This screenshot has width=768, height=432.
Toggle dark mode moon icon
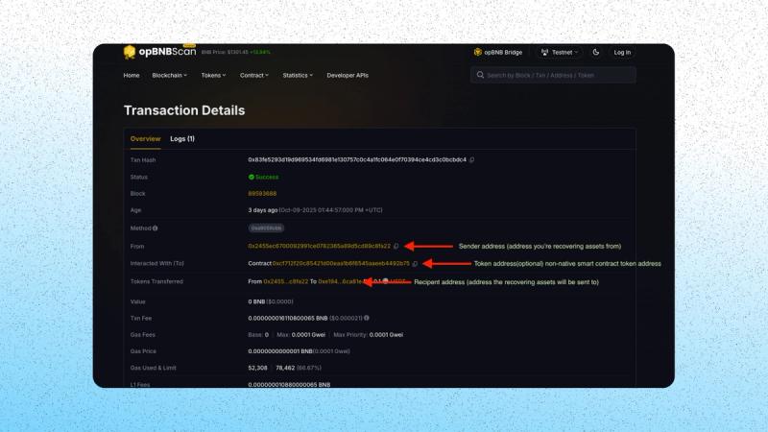tap(595, 52)
